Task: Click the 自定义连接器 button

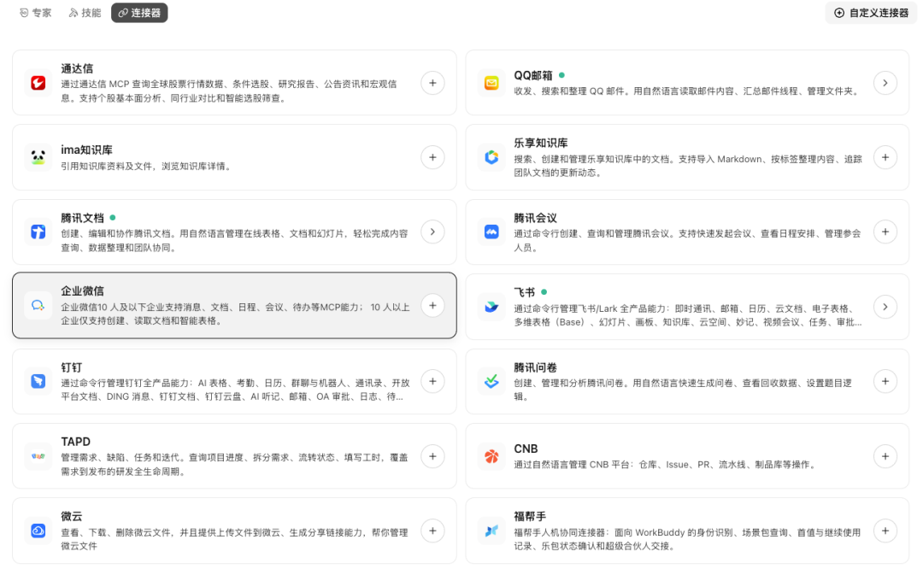Action: click(871, 13)
